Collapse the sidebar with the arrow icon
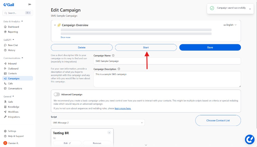Screen dimensions: 257x147 [30, 4]
